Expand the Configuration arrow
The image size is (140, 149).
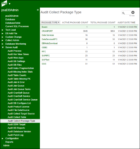[3, 139]
